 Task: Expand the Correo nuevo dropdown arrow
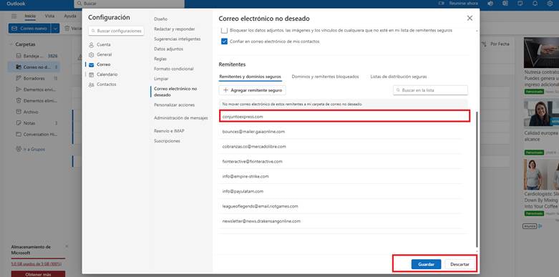tap(55, 29)
